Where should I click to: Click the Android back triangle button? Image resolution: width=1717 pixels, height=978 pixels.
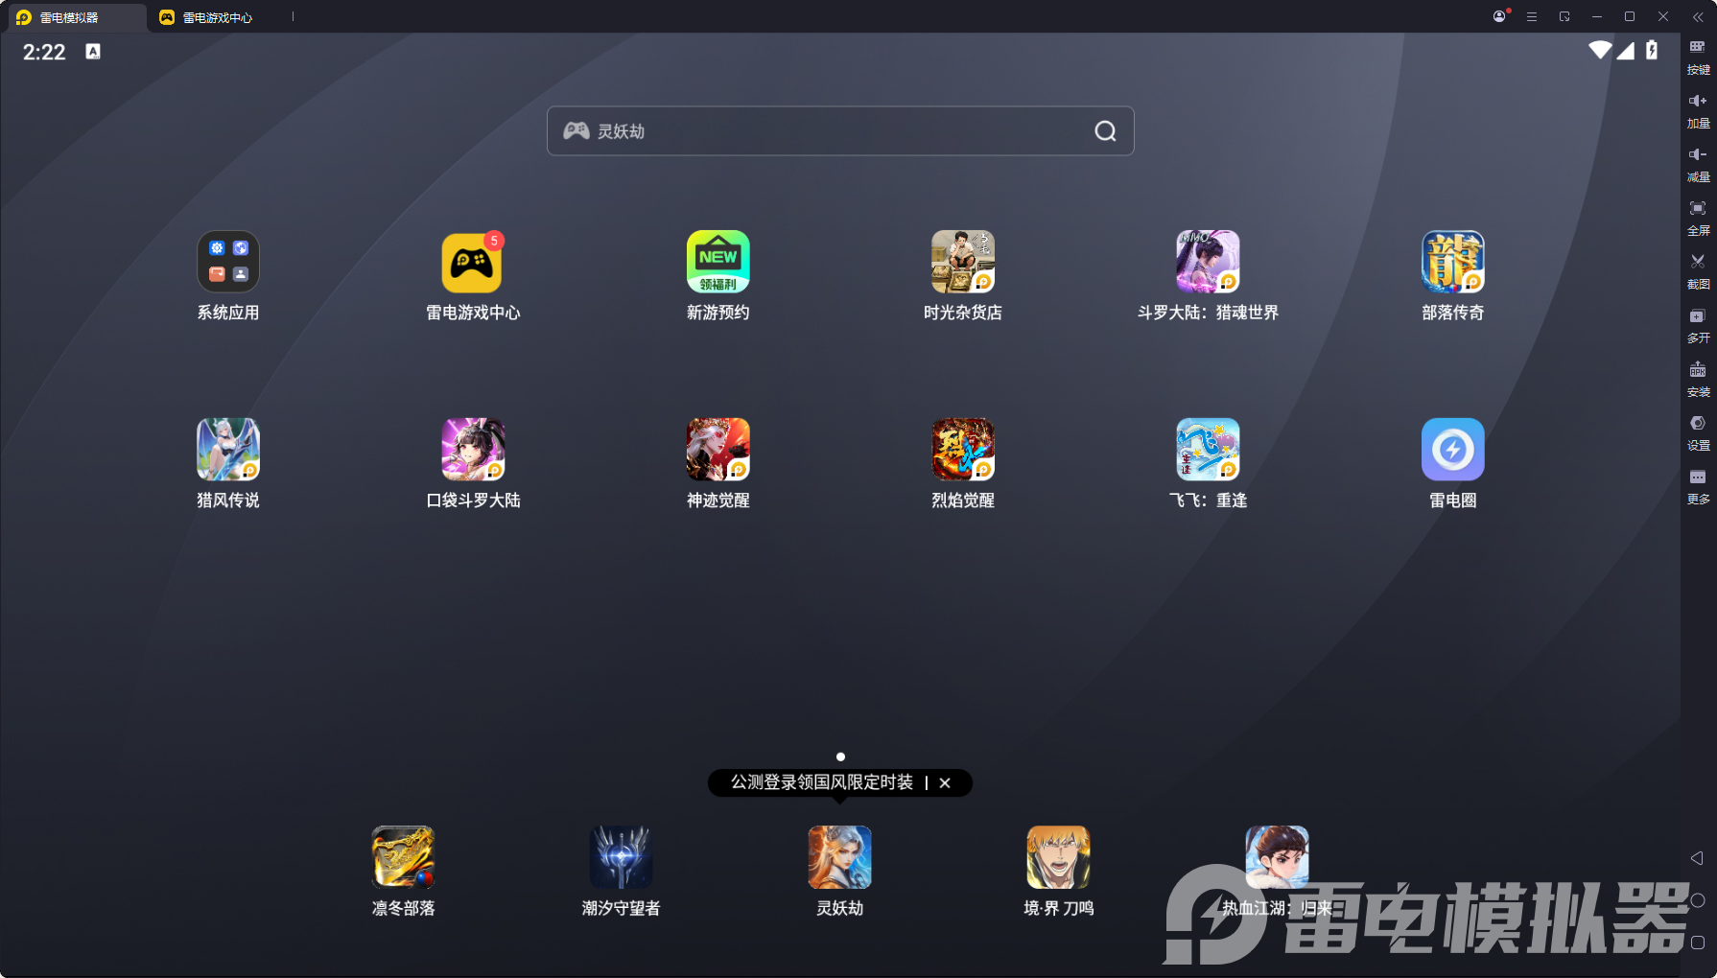pos(1697,858)
